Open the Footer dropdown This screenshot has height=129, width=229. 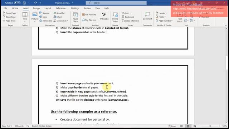pos(161,17)
